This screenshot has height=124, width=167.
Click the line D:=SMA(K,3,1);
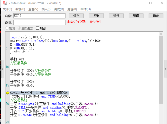point(22,48)
